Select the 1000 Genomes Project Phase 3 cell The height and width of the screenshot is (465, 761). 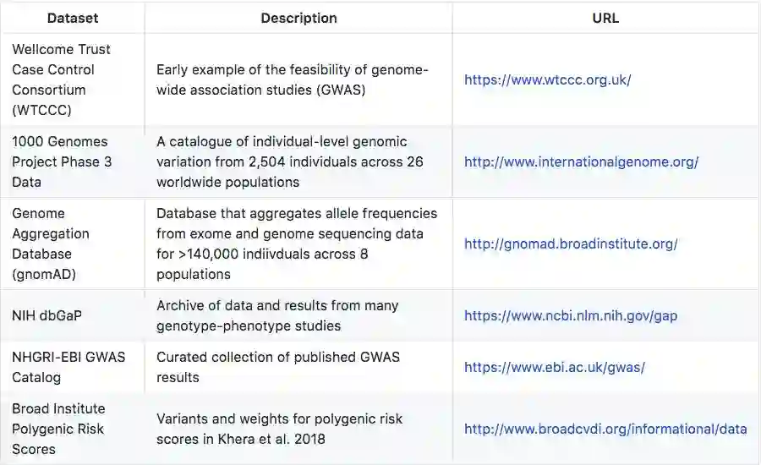[62, 161]
